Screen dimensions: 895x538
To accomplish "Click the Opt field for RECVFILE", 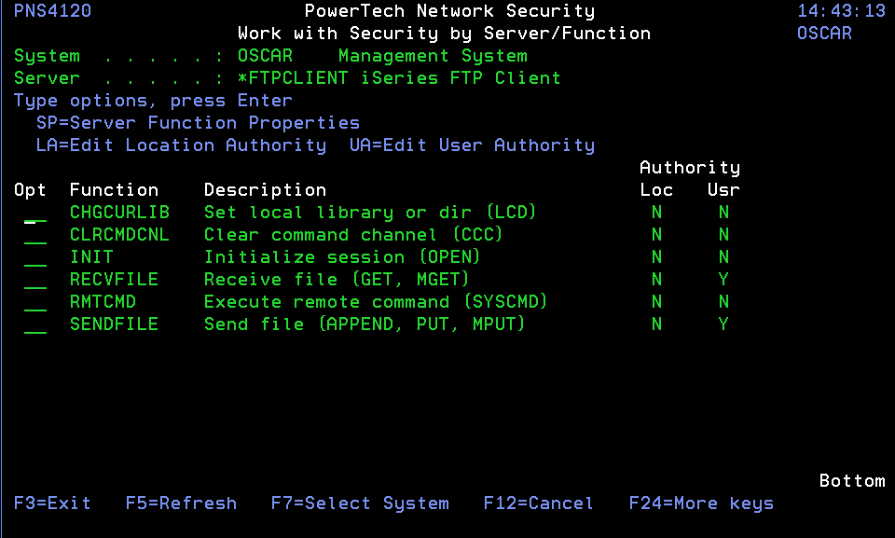I will (x=35, y=281).
